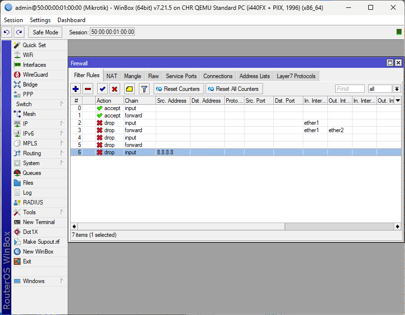Launch New Terminal

pyautogui.click(x=39, y=222)
